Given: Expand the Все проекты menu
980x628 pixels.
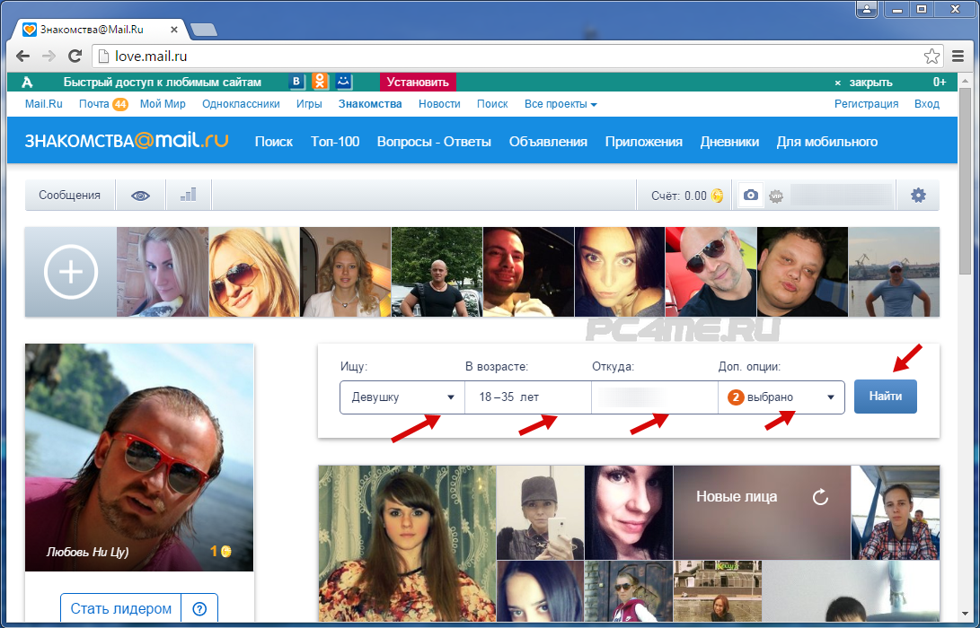Looking at the screenshot, I should (561, 104).
